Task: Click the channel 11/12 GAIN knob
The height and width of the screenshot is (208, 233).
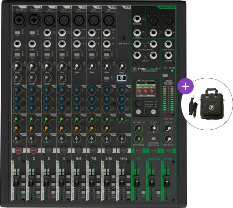Action: coord(122,66)
